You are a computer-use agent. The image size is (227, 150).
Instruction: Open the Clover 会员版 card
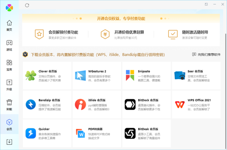tap(47, 76)
